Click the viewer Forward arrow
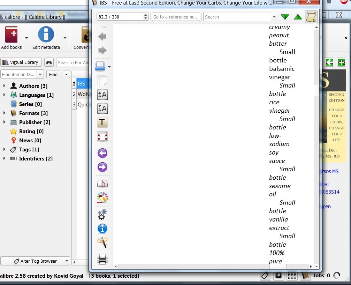 point(102,51)
